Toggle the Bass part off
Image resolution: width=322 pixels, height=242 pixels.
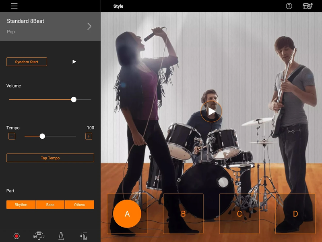(x=50, y=204)
